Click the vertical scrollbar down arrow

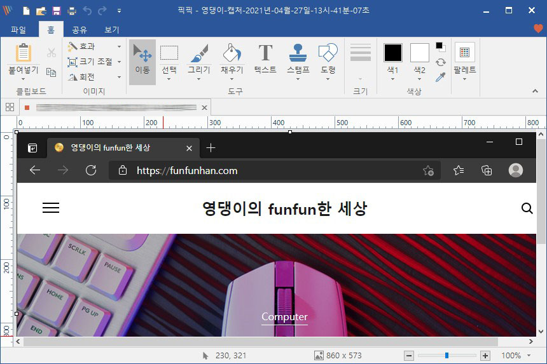(541, 332)
